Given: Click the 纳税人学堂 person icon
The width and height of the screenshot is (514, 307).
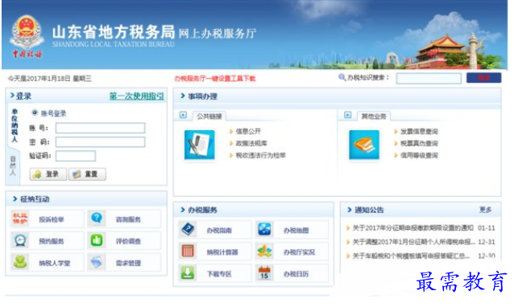Looking at the screenshot, I should pyautogui.click(x=20, y=262).
